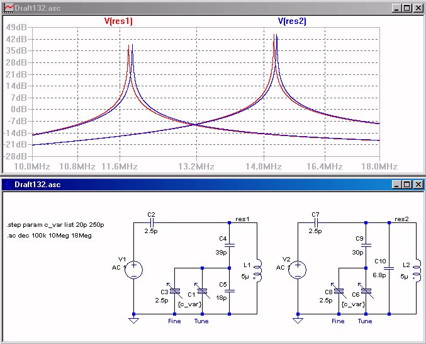Image resolution: width=426 pixels, height=344 pixels.
Task: Click the voltage source V1 symbol
Action: point(133,270)
